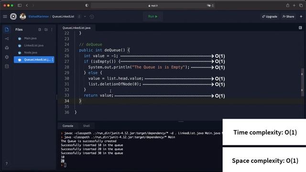Click the repl.it address bar

click(153, 5)
